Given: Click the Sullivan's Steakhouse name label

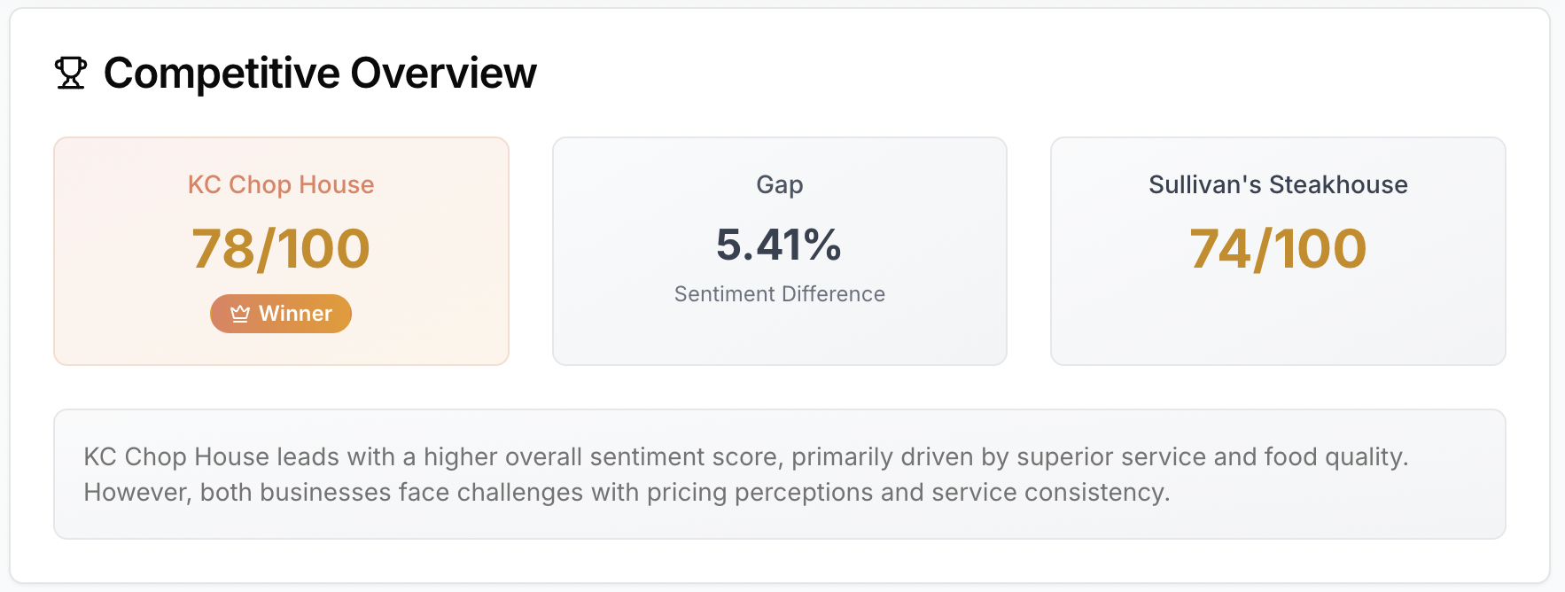Looking at the screenshot, I should click(1278, 184).
